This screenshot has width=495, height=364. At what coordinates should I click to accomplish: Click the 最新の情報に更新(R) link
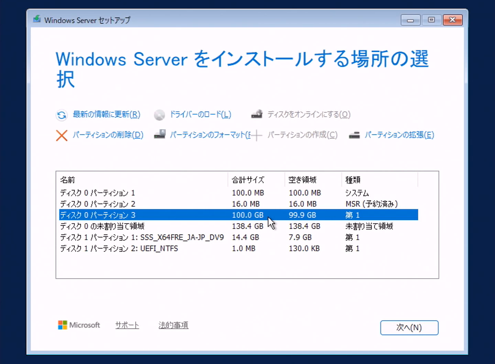[x=107, y=114]
